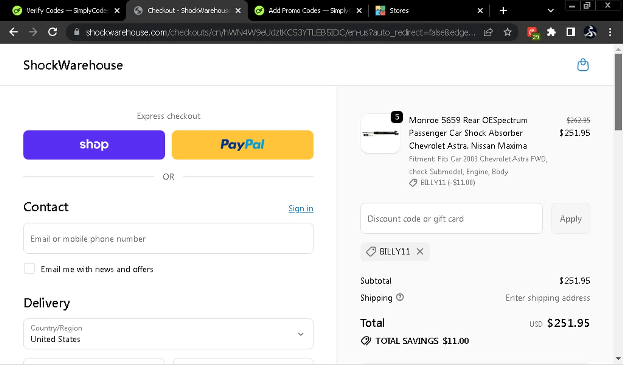Viewport: 623px width, 365px height.
Task: Pay with PayPal express checkout
Action: [243, 145]
